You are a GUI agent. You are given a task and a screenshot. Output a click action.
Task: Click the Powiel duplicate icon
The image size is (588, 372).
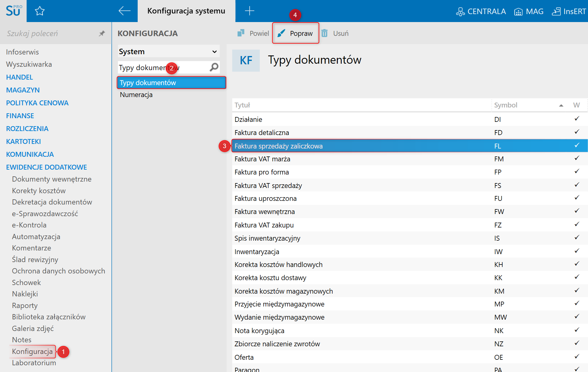point(241,33)
